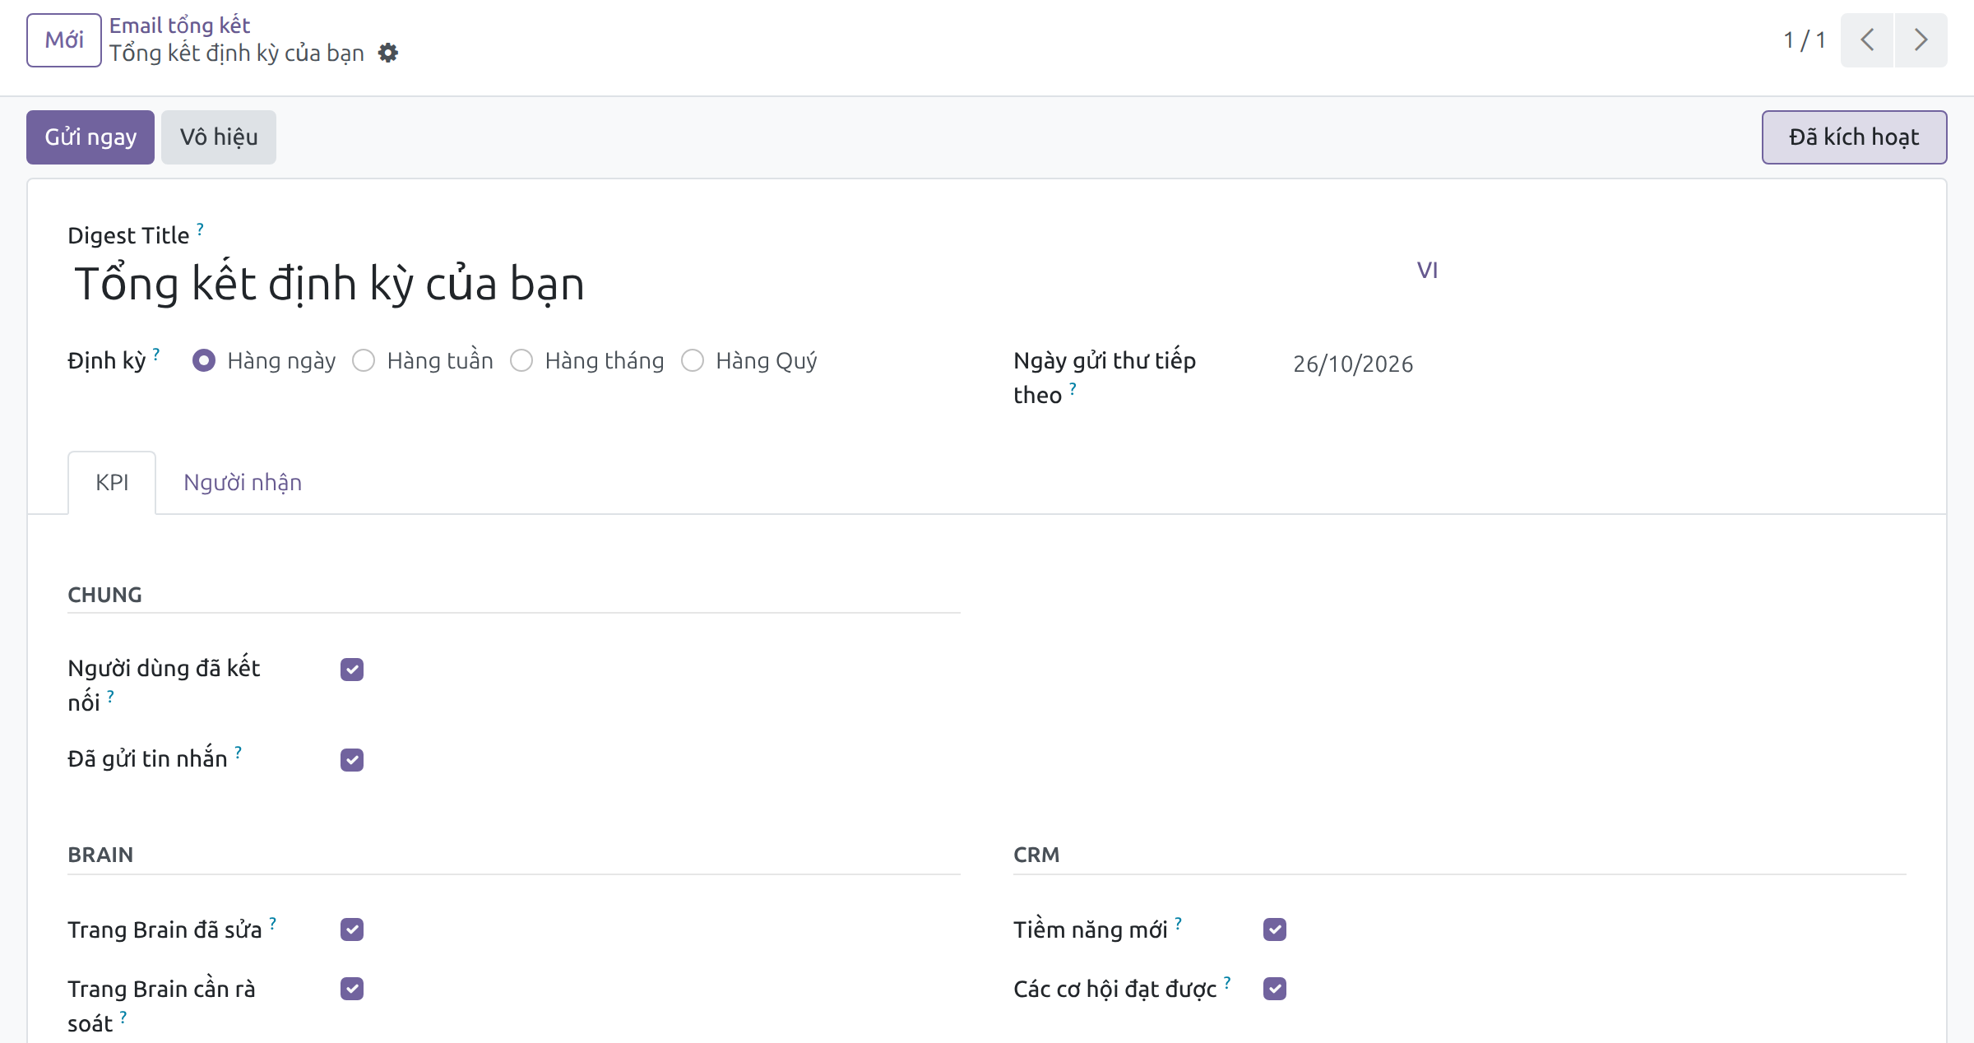Image resolution: width=1974 pixels, height=1043 pixels.
Task: Select the Hàng tuần radio option
Action: click(364, 361)
